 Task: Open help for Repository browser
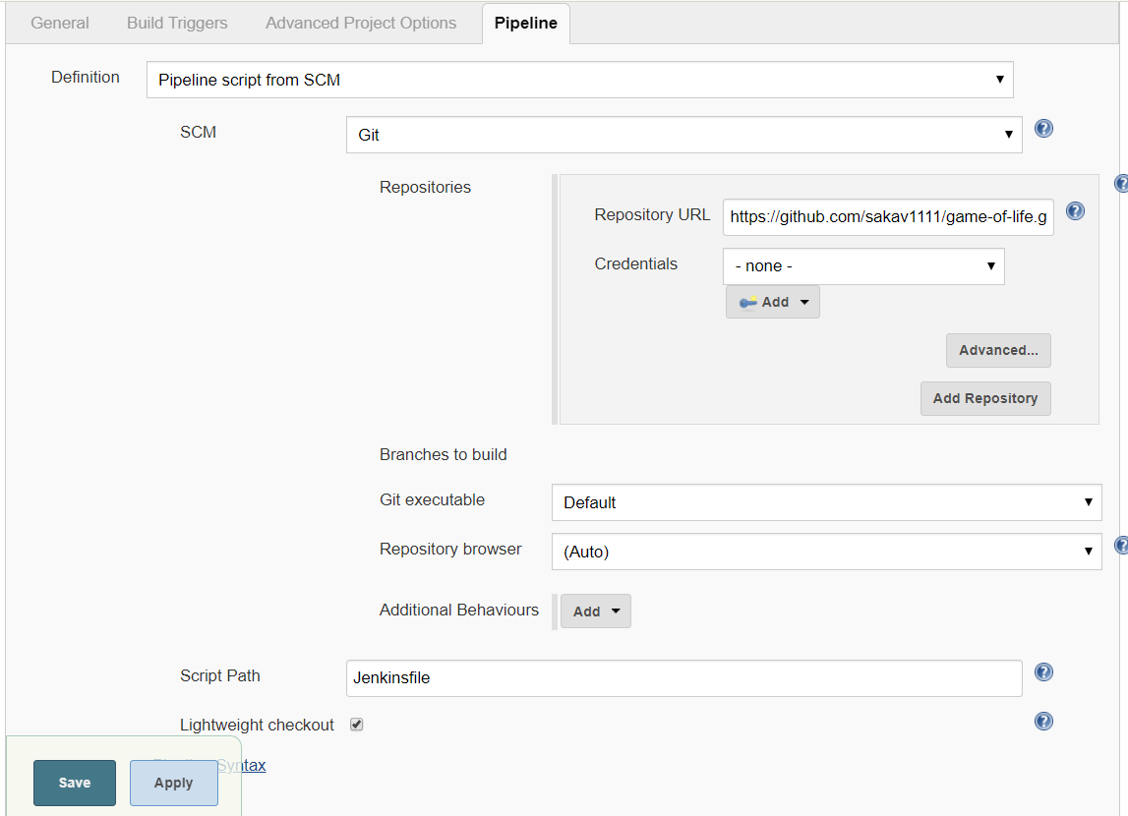(1120, 546)
